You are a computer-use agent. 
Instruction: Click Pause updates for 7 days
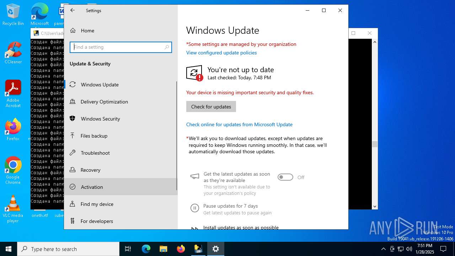(230, 206)
